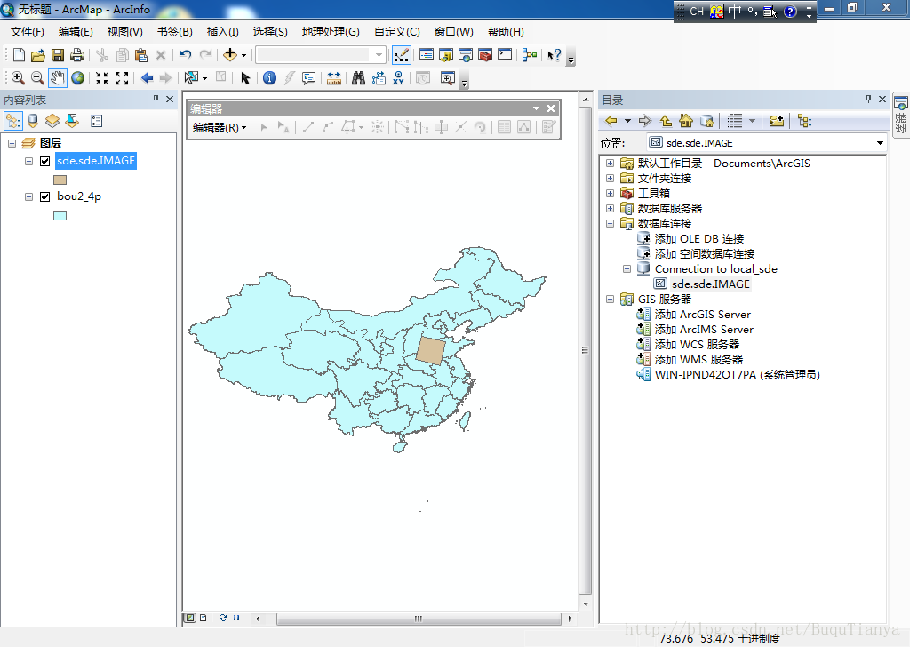Click the Open document icon

[38, 55]
